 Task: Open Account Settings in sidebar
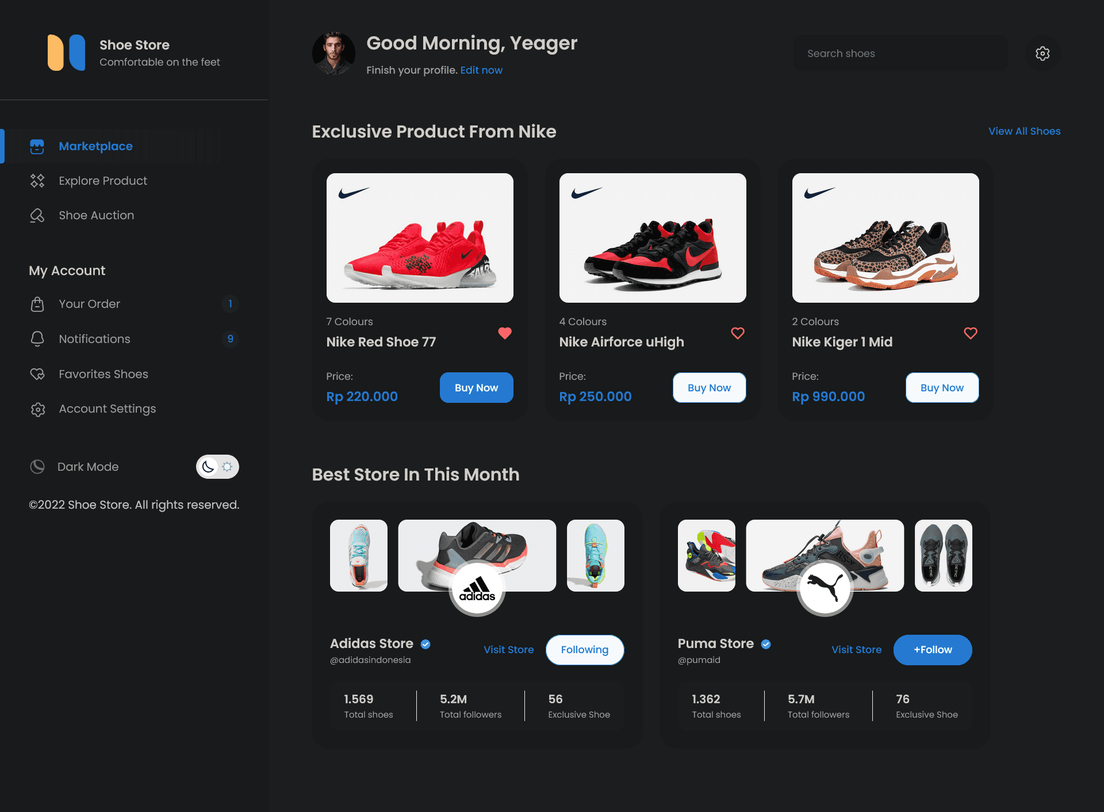pos(107,409)
